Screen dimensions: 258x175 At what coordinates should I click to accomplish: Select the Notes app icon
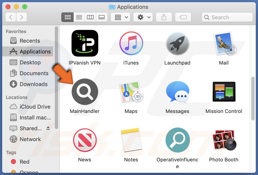point(131,140)
